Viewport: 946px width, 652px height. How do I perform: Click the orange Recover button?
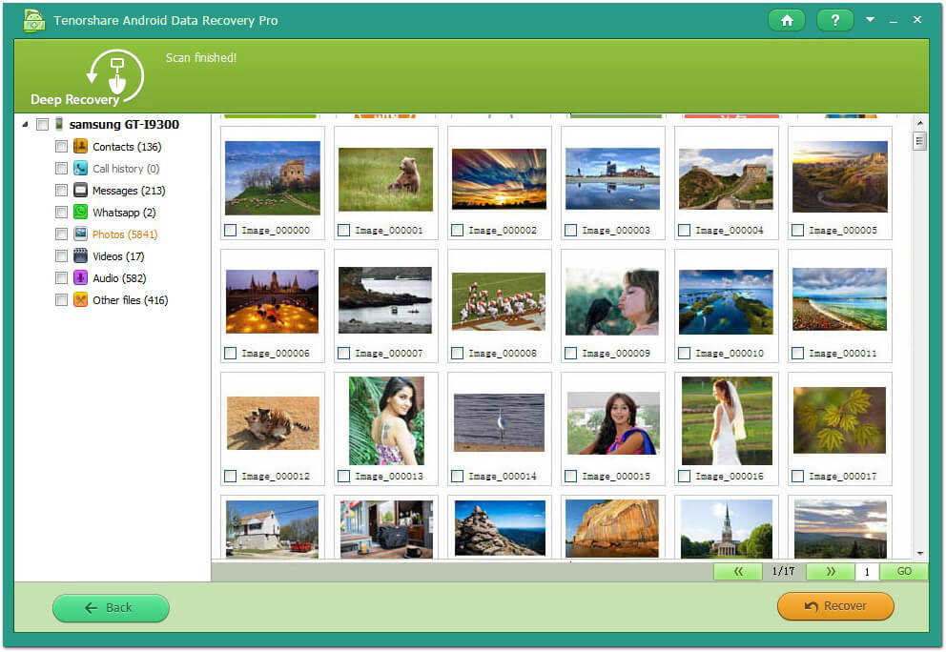[x=835, y=606]
